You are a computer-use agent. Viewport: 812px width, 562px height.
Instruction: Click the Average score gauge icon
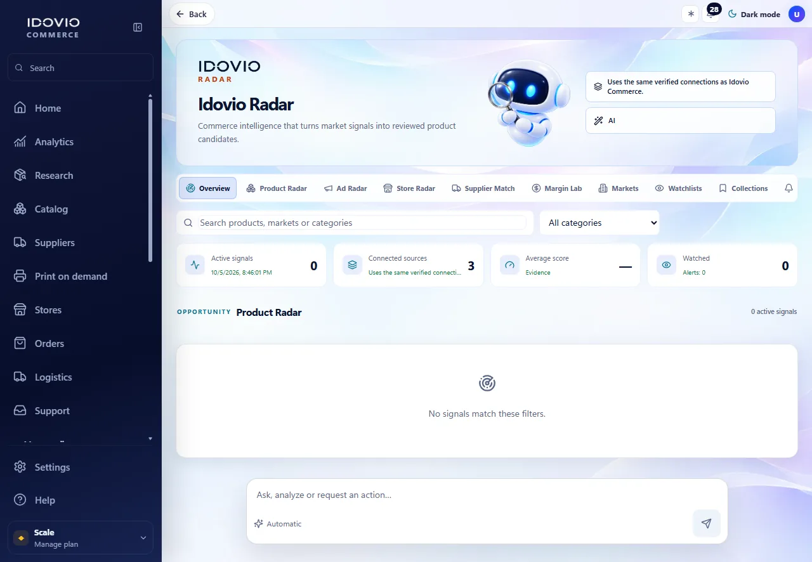[509, 265]
